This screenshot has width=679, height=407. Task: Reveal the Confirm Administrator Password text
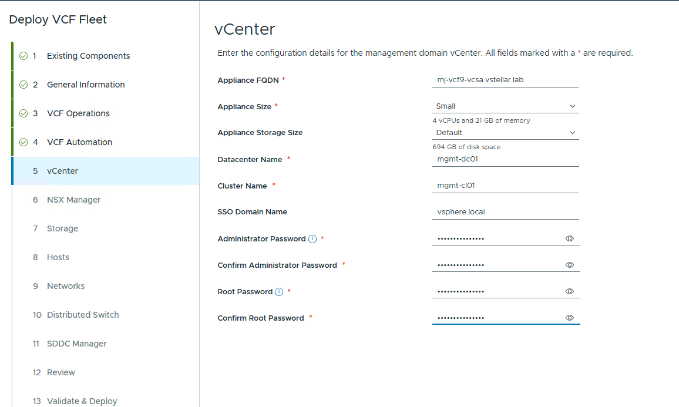569,265
